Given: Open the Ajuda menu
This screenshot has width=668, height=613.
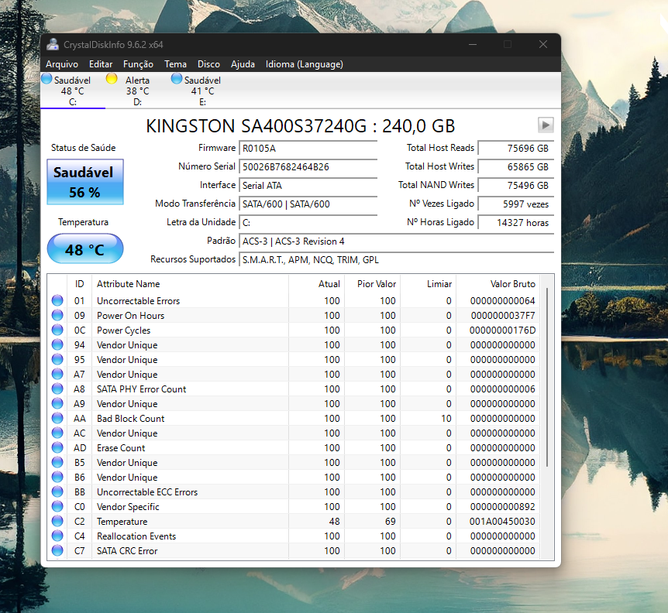Looking at the screenshot, I should pyautogui.click(x=243, y=64).
